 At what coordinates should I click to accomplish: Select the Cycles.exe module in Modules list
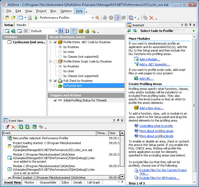[29, 42]
